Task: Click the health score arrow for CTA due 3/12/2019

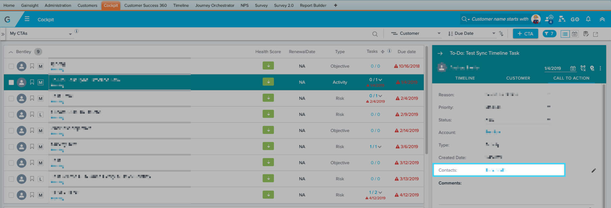Action: 268,162
